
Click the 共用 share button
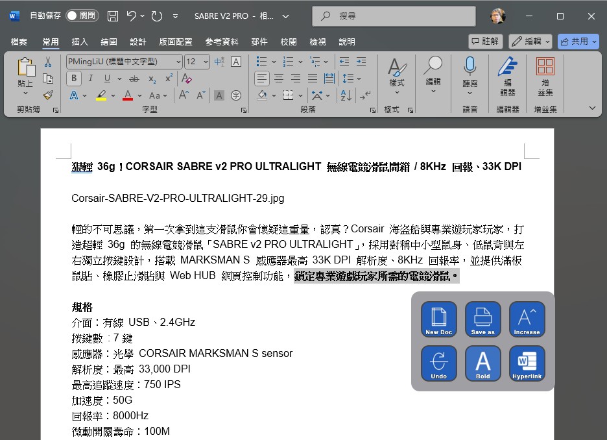tap(578, 42)
